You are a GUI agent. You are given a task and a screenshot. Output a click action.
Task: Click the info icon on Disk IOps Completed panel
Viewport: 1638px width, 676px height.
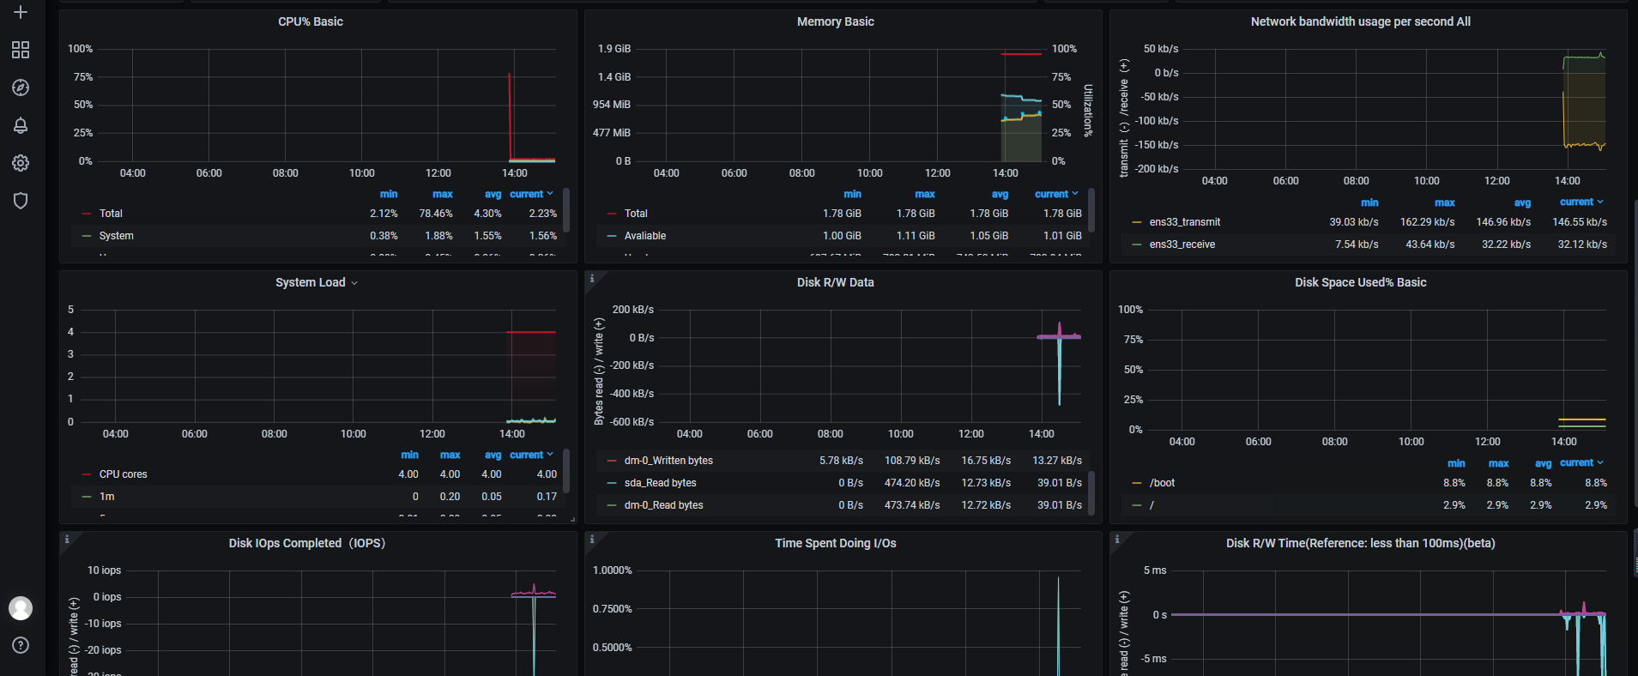click(x=67, y=540)
